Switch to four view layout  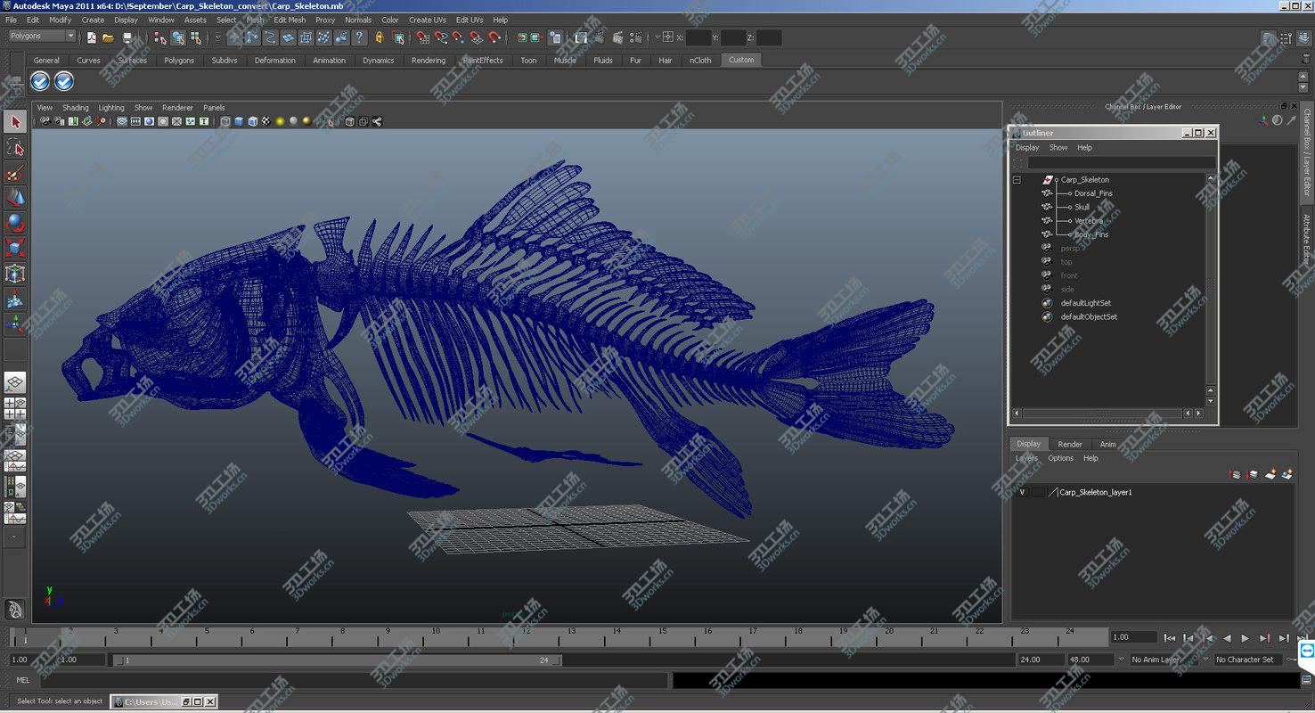point(15,409)
